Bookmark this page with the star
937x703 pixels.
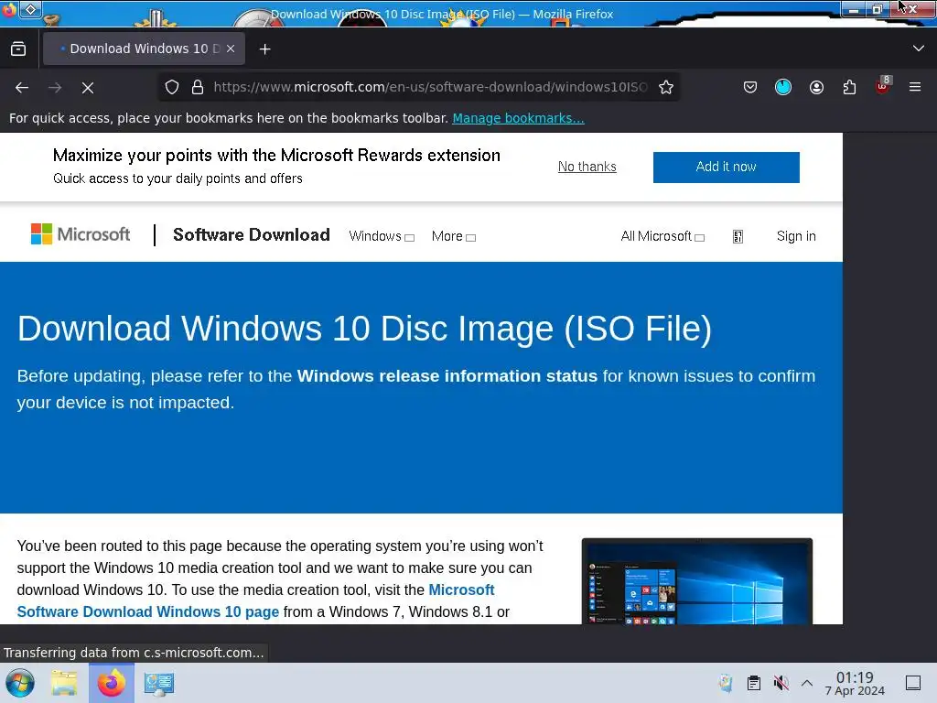point(666,87)
